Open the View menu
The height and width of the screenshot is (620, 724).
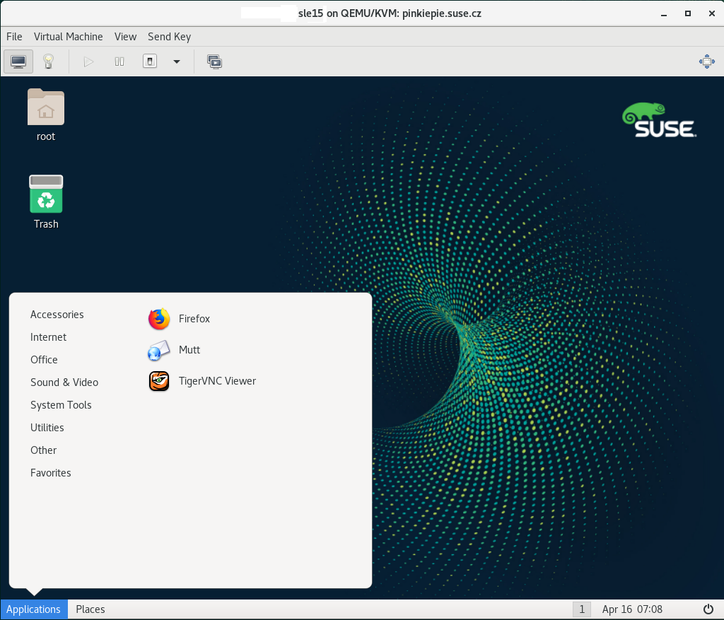pos(125,37)
